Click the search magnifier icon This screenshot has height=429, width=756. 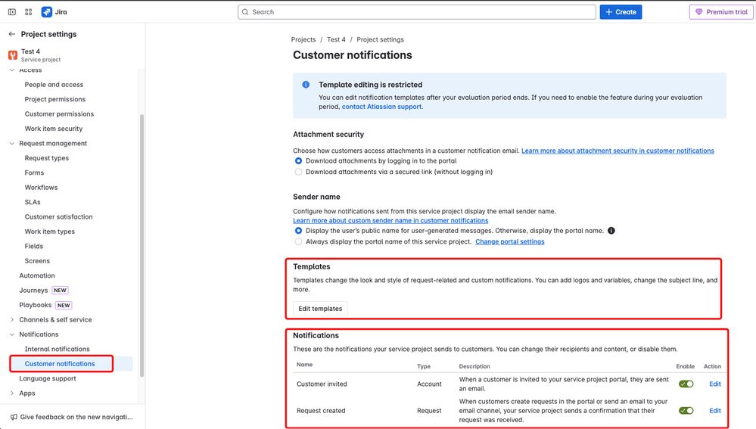(245, 12)
